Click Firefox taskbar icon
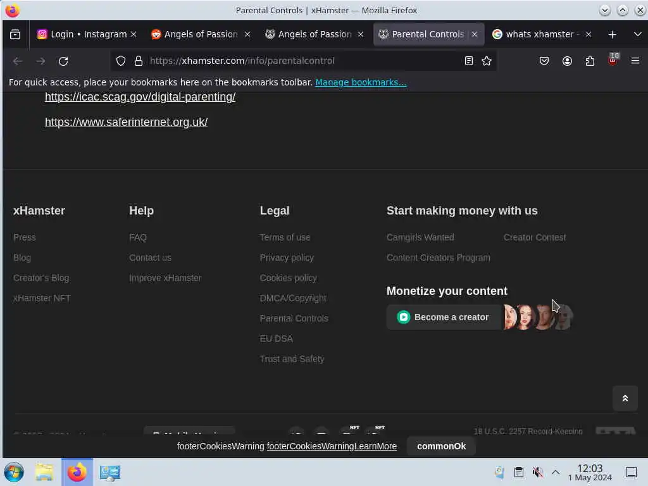The image size is (648, 486). coord(77,472)
